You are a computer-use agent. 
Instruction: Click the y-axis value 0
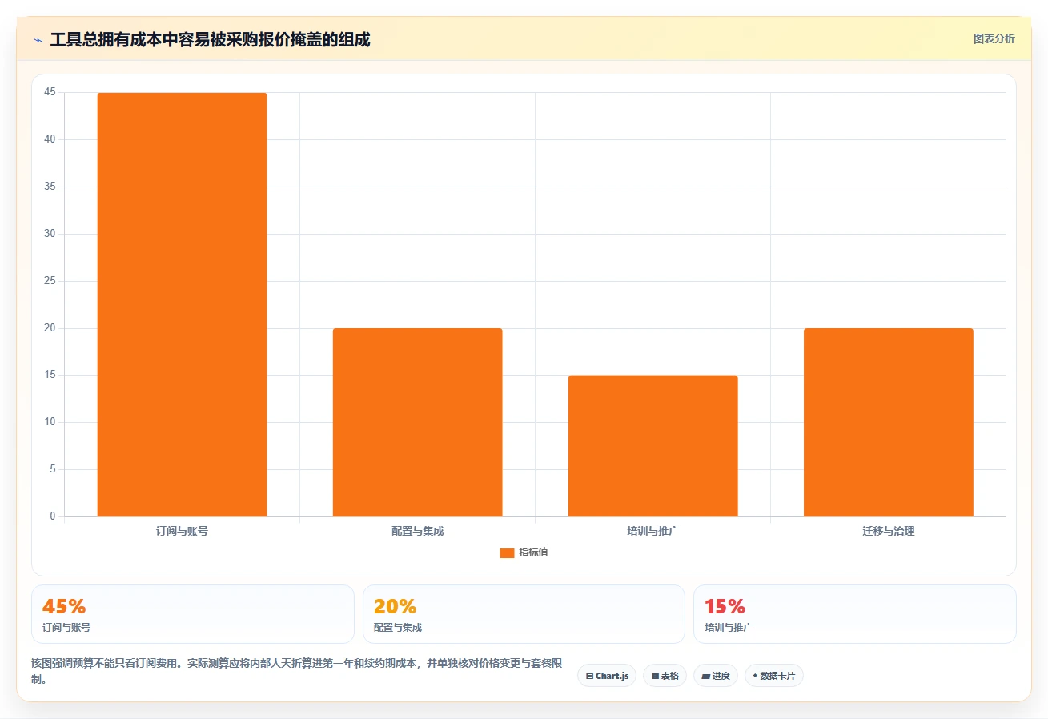53,516
